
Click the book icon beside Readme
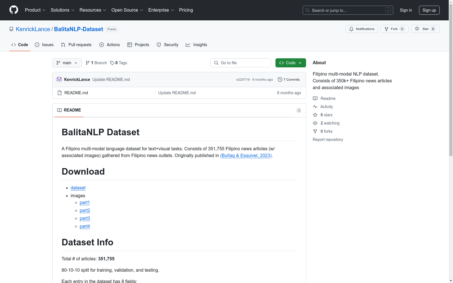coord(315,98)
